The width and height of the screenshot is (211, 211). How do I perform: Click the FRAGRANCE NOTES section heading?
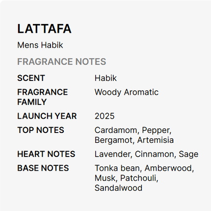pyautogui.click(x=62, y=61)
